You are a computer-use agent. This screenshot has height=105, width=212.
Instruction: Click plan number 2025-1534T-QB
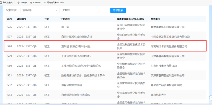(27, 46)
